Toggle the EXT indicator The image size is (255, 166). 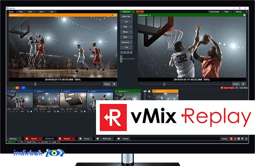pos(138,11)
